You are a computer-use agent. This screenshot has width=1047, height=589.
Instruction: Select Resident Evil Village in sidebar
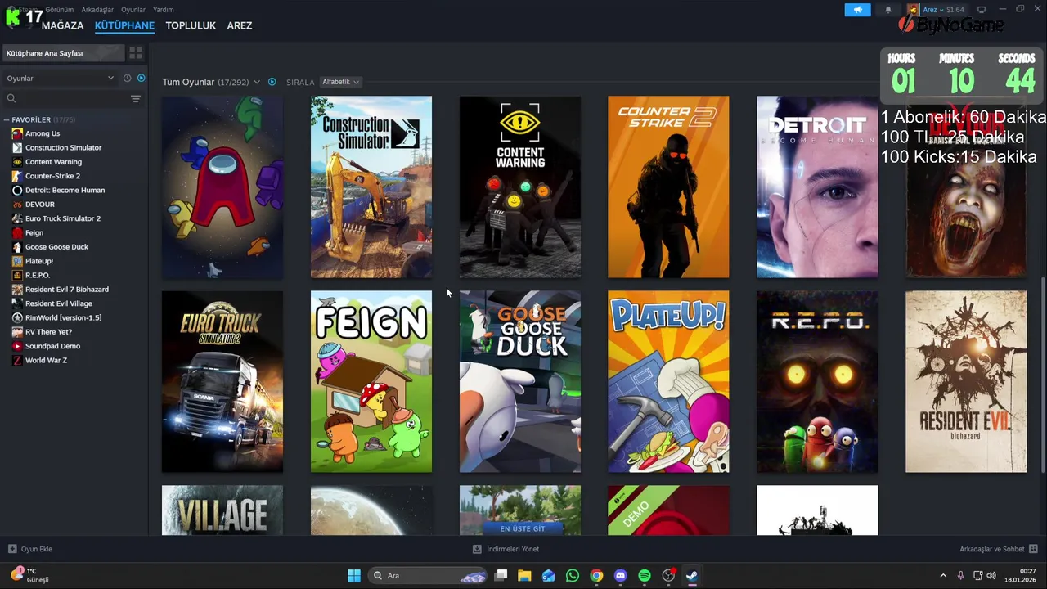(59, 303)
